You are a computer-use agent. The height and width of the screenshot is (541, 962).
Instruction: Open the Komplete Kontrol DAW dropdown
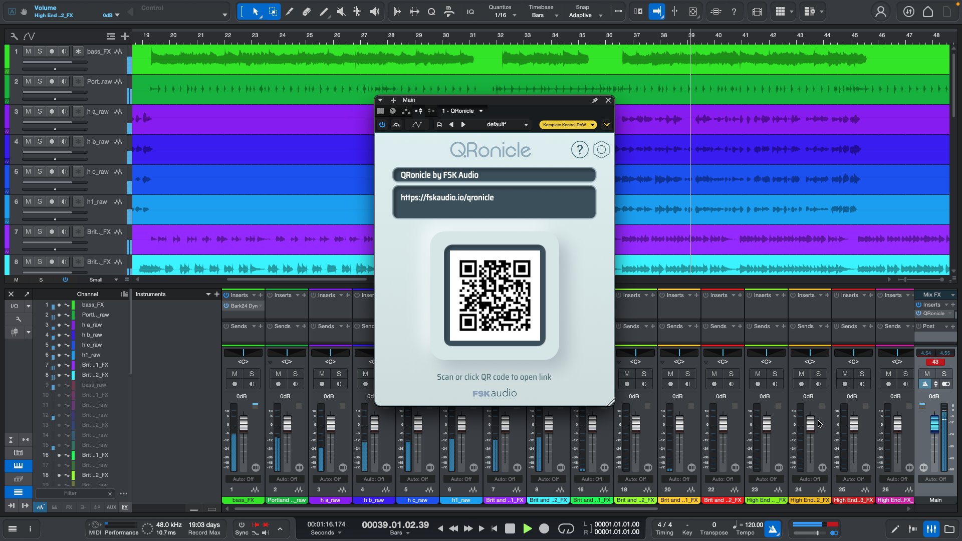tap(568, 125)
